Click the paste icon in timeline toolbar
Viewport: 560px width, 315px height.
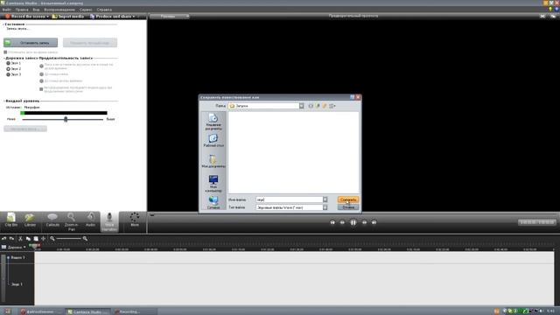tap(36, 238)
